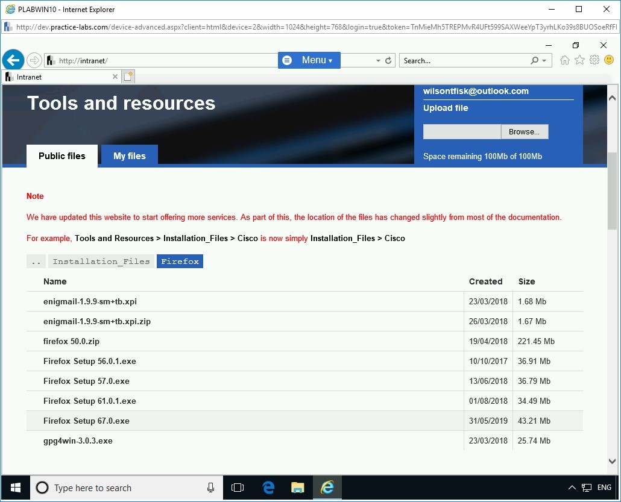Switch to the My files tab
Viewport: 621px width, 502px height.
[129, 155]
